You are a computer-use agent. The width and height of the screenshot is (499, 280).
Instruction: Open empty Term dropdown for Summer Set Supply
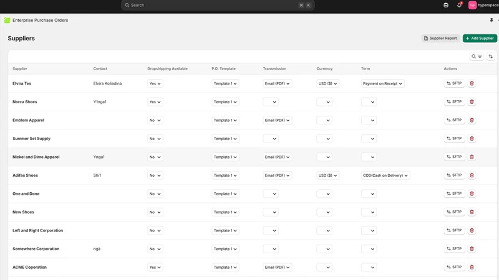coord(369,139)
